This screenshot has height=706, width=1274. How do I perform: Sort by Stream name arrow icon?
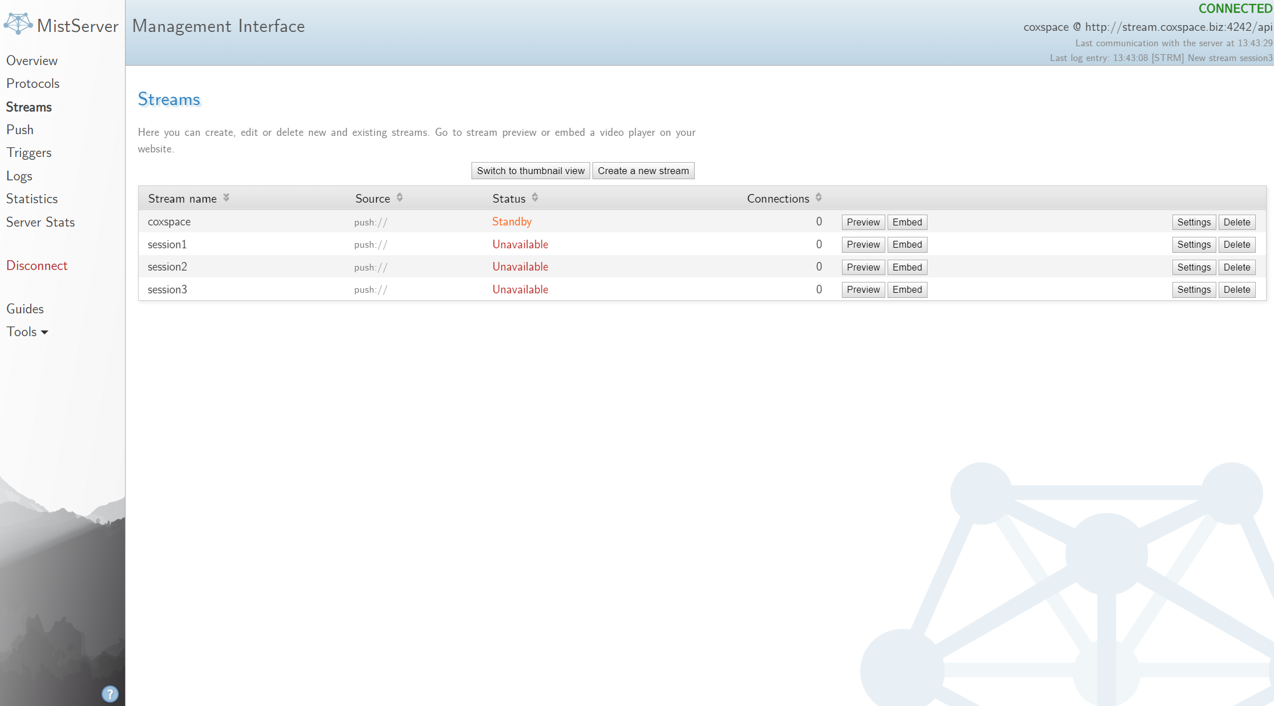pos(226,197)
